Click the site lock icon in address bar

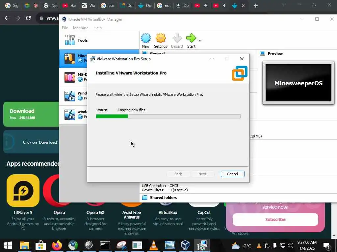(41, 18)
